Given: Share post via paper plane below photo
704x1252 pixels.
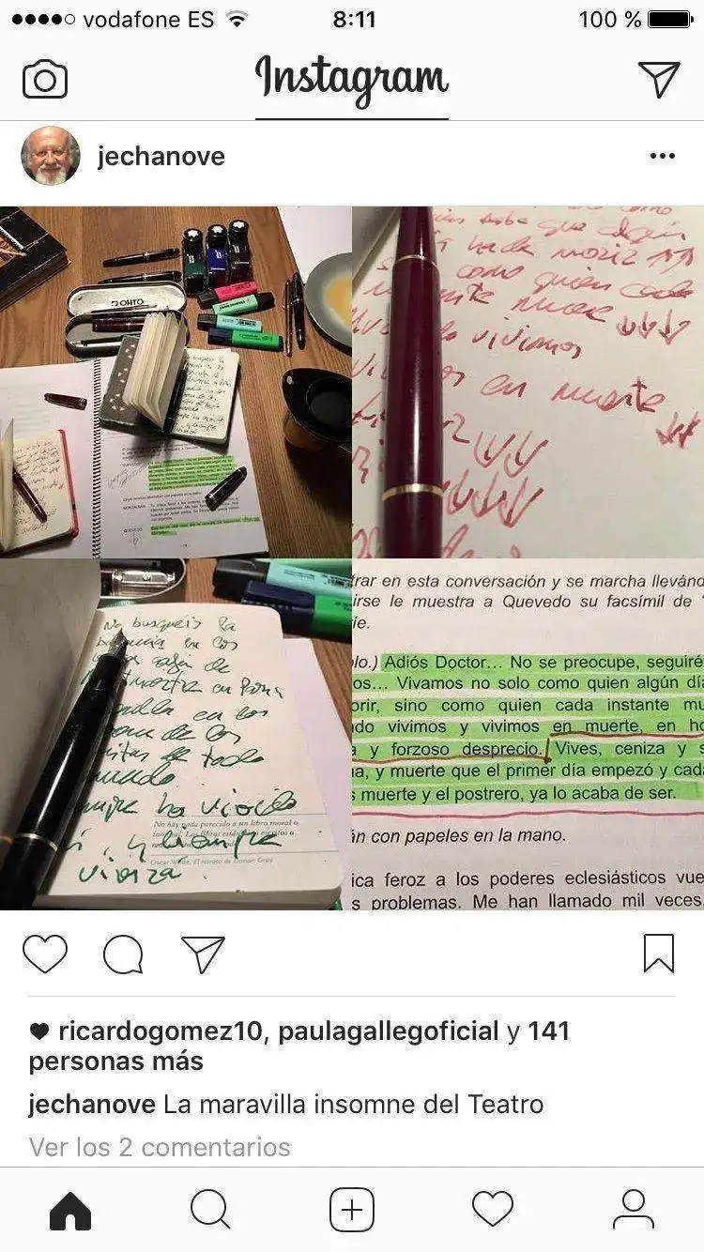Looking at the screenshot, I should pos(203,954).
